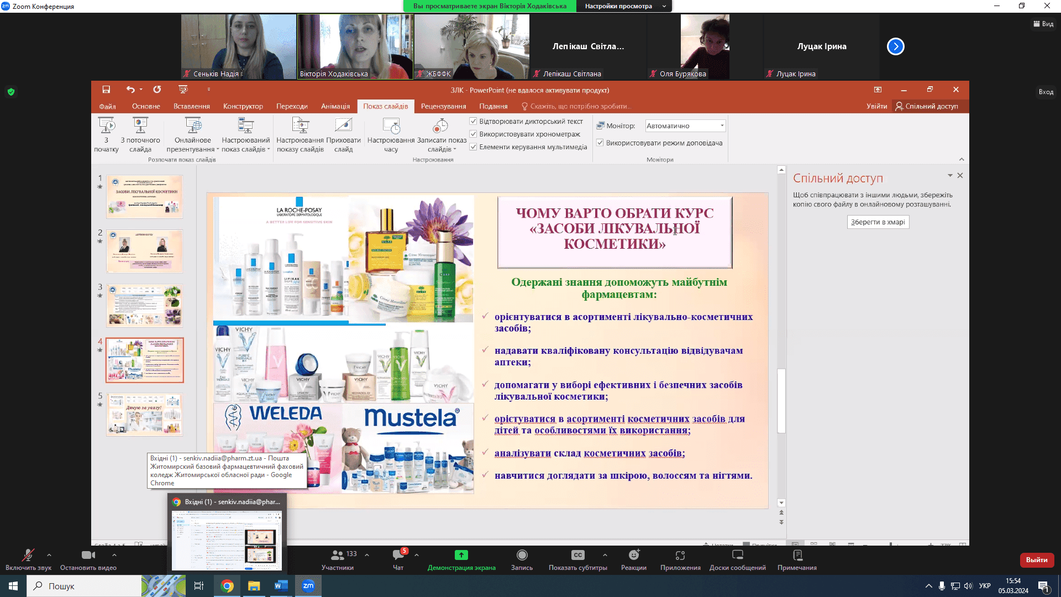Show subtitles in Zoom (Показать субтитры)

click(x=578, y=559)
